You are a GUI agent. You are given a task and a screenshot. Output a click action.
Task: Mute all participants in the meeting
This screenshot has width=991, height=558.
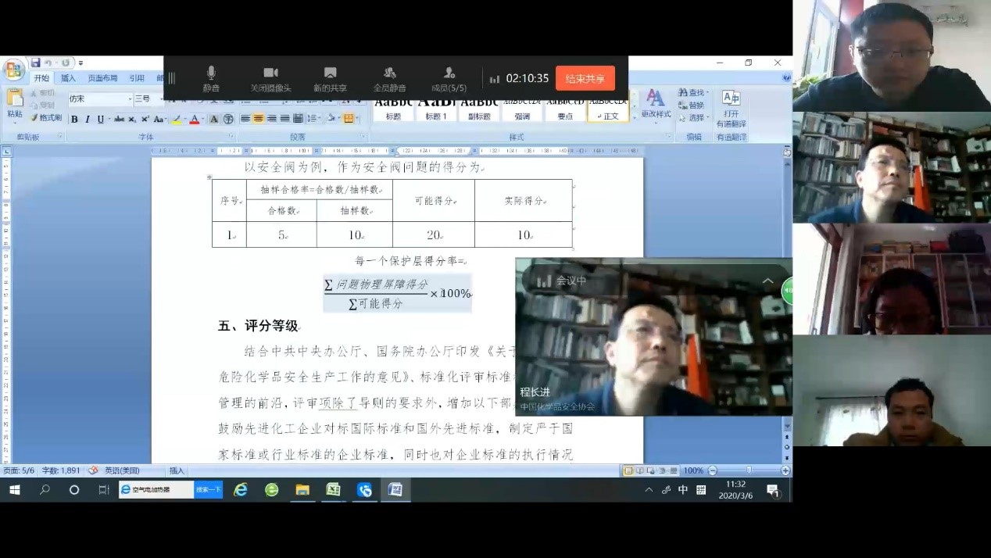389,78
